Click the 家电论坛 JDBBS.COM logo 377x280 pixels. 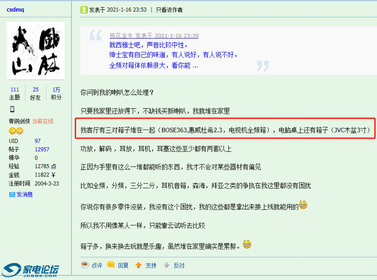click(x=30, y=270)
